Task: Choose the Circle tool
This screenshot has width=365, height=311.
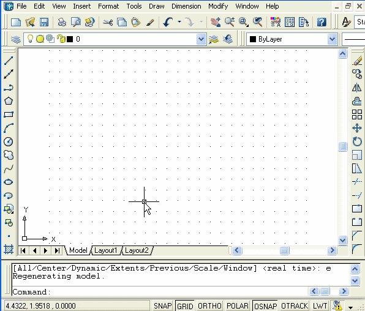Action: [x=9, y=141]
